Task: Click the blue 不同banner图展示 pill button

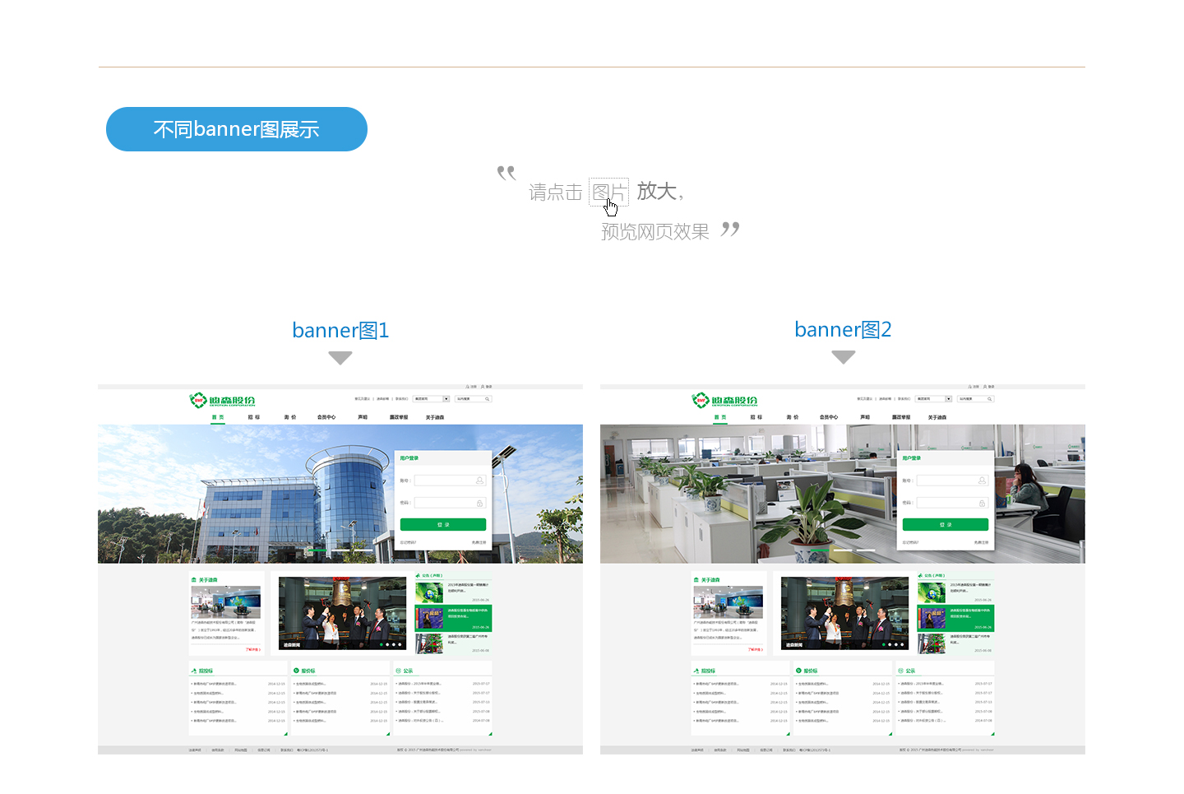Action: 237,129
